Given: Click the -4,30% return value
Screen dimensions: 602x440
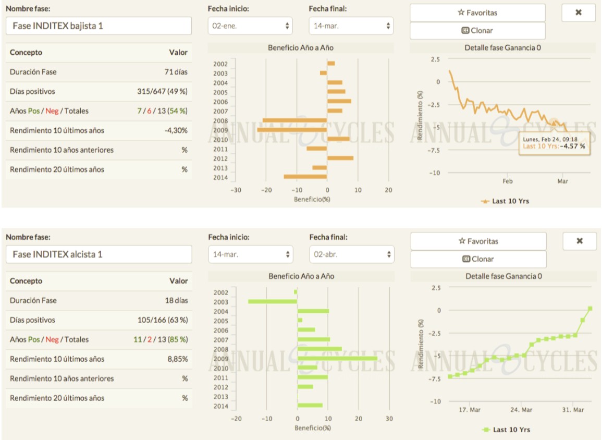Looking at the screenshot, I should [176, 130].
